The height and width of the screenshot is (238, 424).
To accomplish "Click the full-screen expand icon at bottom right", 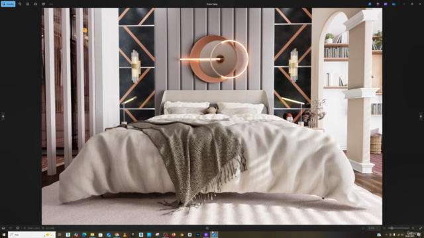I will [x=421, y=228].
